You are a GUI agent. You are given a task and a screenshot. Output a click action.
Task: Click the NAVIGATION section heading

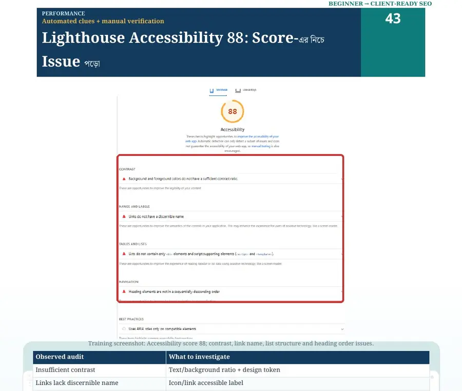click(x=128, y=282)
